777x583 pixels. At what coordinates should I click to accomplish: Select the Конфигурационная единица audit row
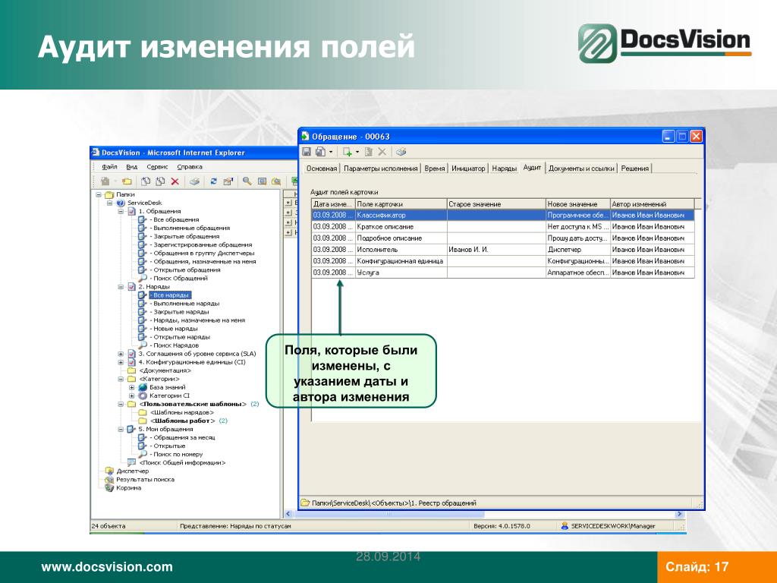[x=503, y=261]
